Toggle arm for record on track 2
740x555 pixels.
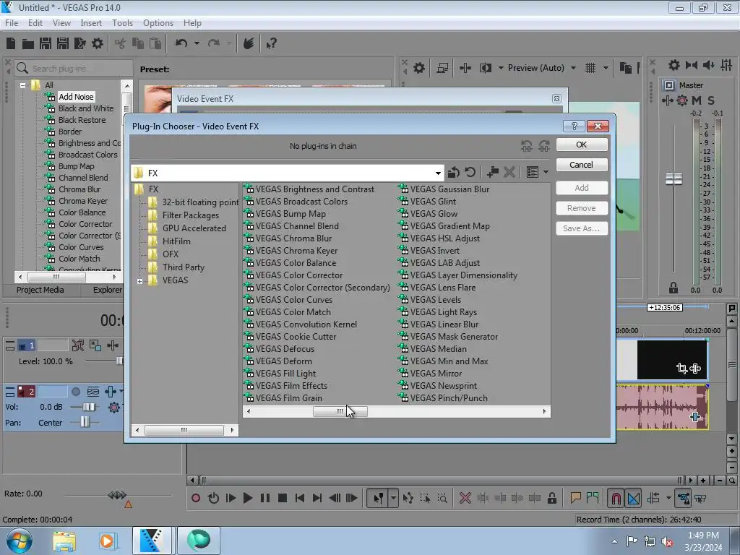click(x=75, y=392)
